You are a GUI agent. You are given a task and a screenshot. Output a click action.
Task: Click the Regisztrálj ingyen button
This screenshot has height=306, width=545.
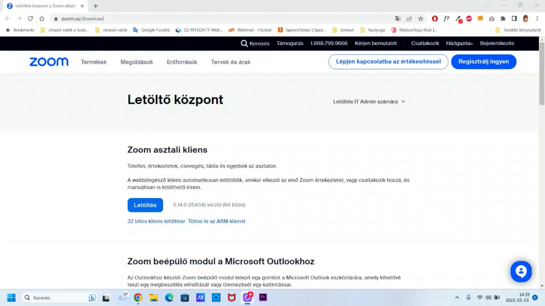tap(483, 62)
